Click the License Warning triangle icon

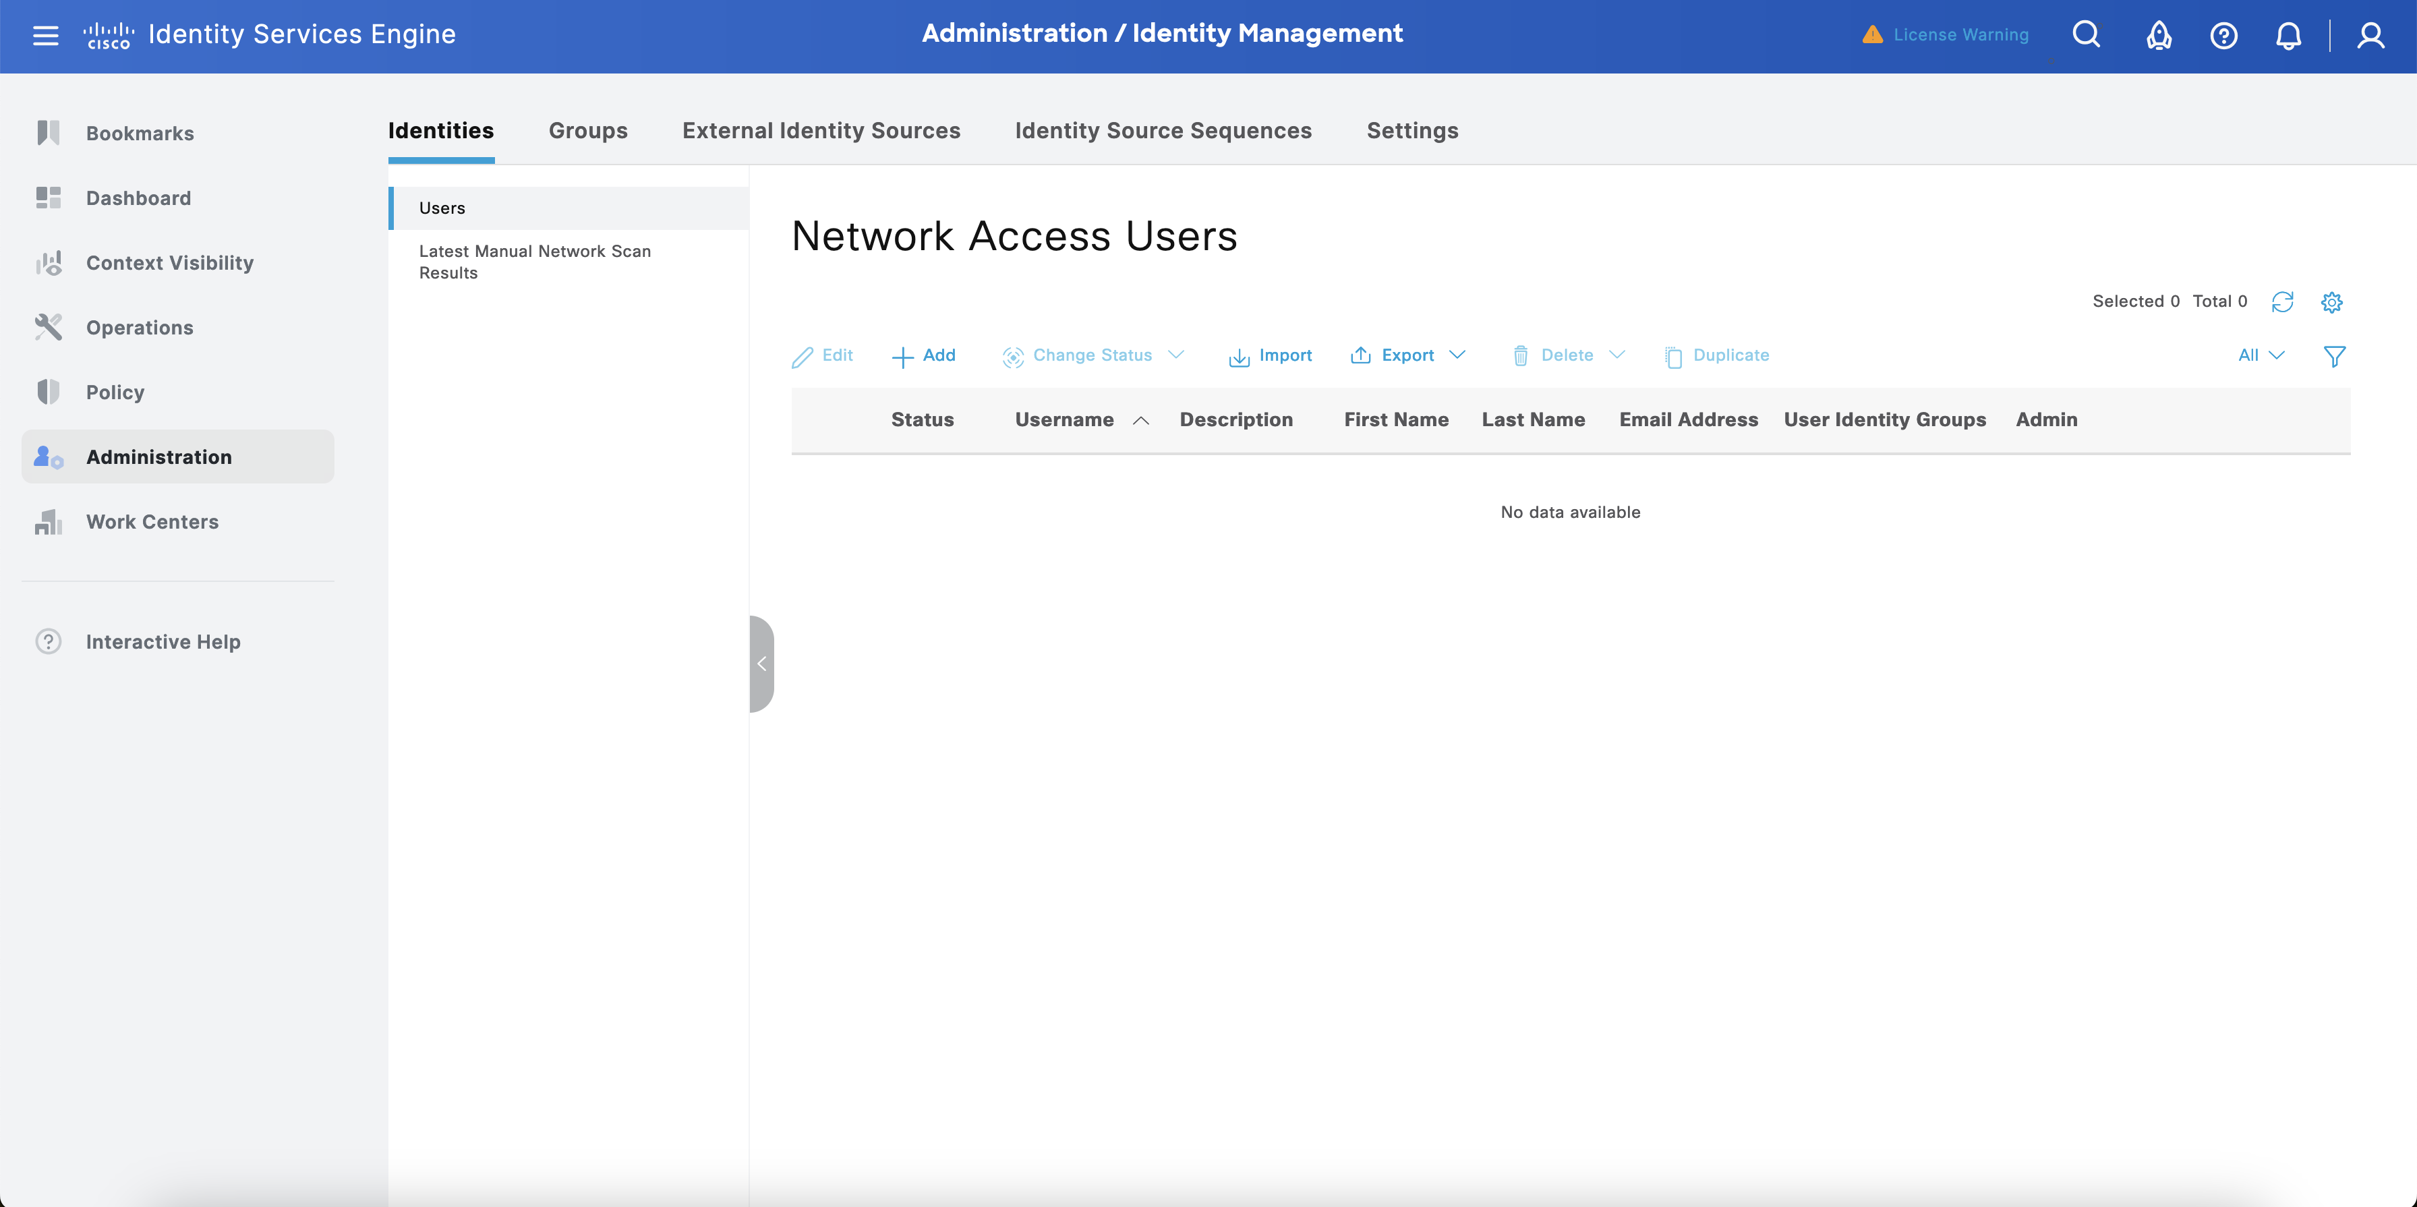[1872, 34]
